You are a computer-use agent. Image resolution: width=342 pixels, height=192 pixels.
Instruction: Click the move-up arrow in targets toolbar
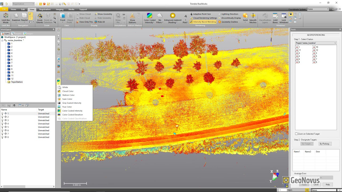(14, 105)
